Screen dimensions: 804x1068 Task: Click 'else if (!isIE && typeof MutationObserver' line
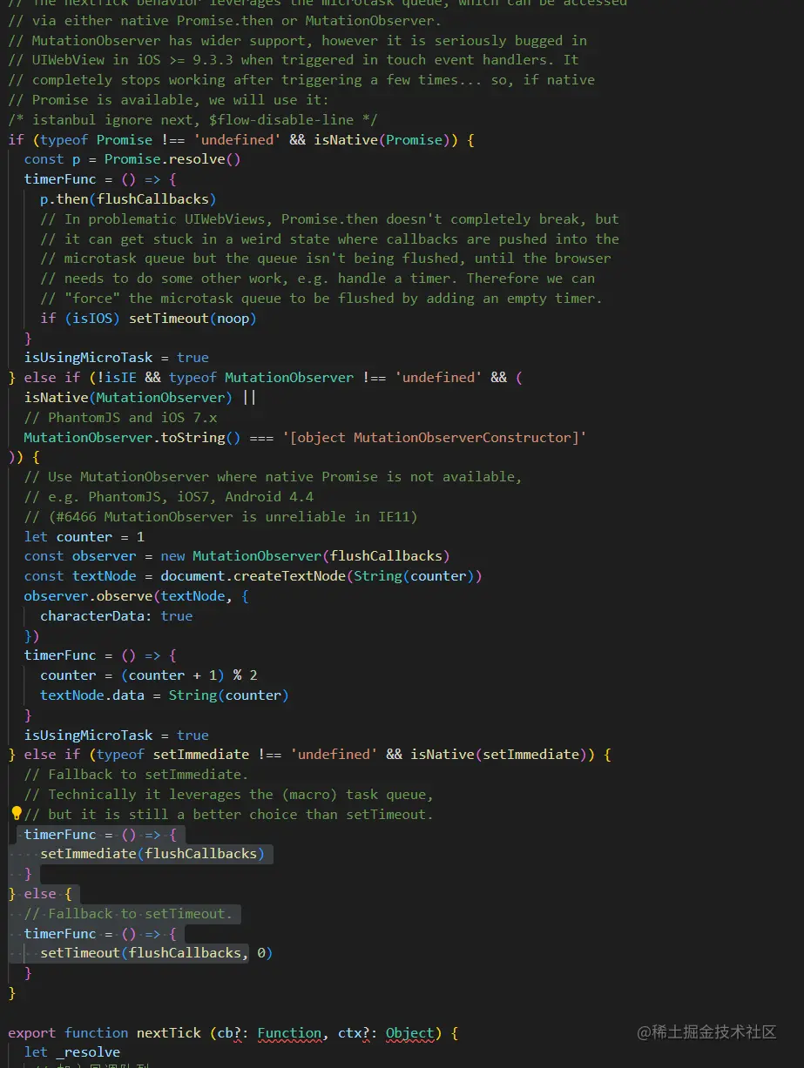tap(266, 378)
